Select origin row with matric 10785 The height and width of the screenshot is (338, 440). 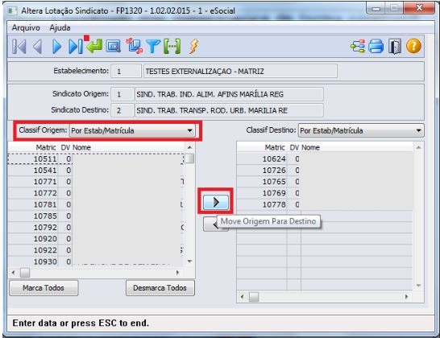(x=96, y=216)
